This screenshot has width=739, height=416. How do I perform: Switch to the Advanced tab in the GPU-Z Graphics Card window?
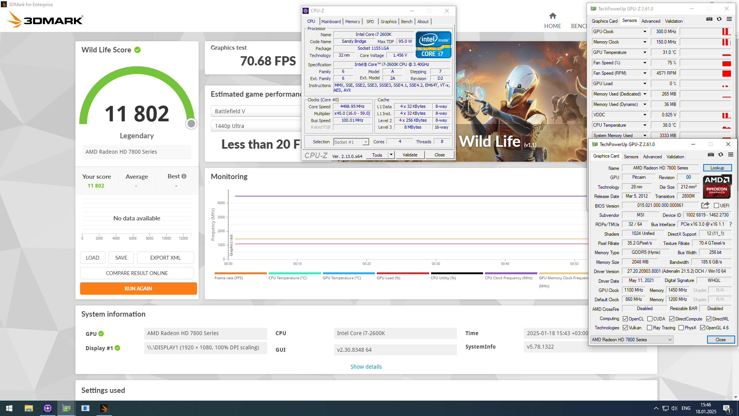652,157
